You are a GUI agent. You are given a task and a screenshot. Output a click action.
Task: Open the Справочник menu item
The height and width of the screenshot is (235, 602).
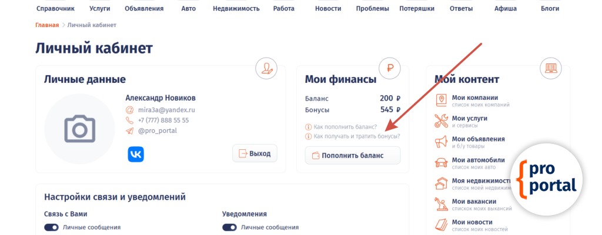54,9
